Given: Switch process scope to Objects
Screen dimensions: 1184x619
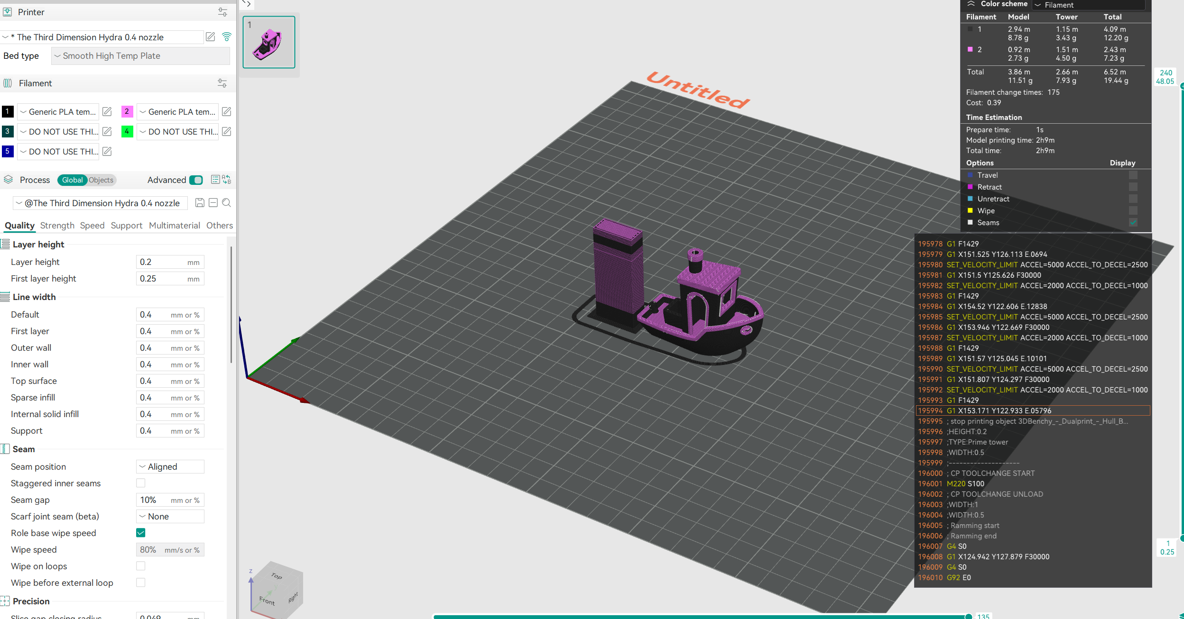Looking at the screenshot, I should [x=100, y=180].
